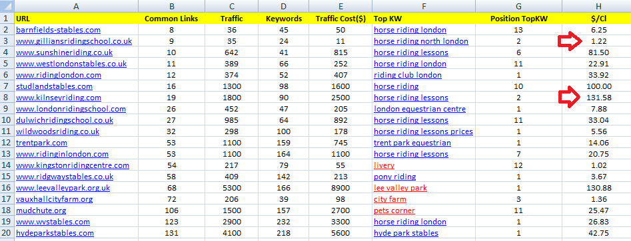Image resolution: width=631 pixels, height=241 pixels.
Task: Select the Traffic cell showing 5300
Action: pyautogui.click(x=231, y=188)
